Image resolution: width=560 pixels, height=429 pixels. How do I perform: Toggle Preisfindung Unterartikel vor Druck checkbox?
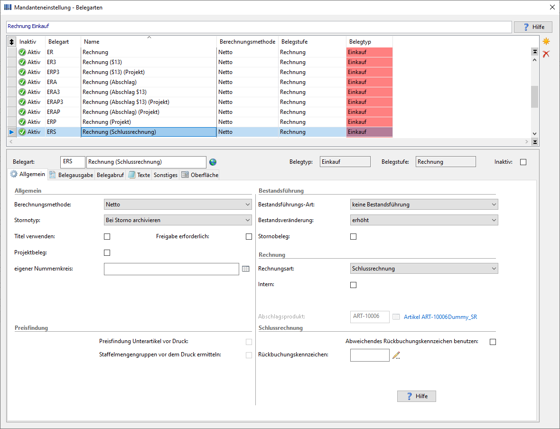249,342
